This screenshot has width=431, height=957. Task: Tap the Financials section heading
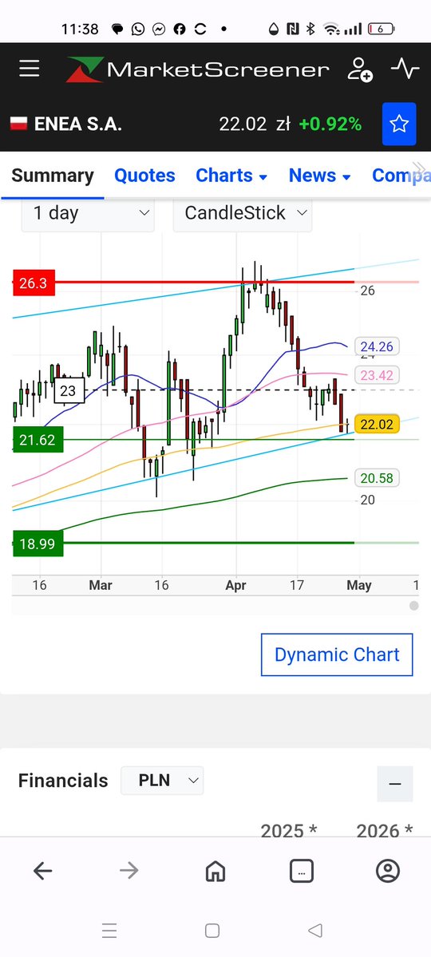tap(63, 781)
